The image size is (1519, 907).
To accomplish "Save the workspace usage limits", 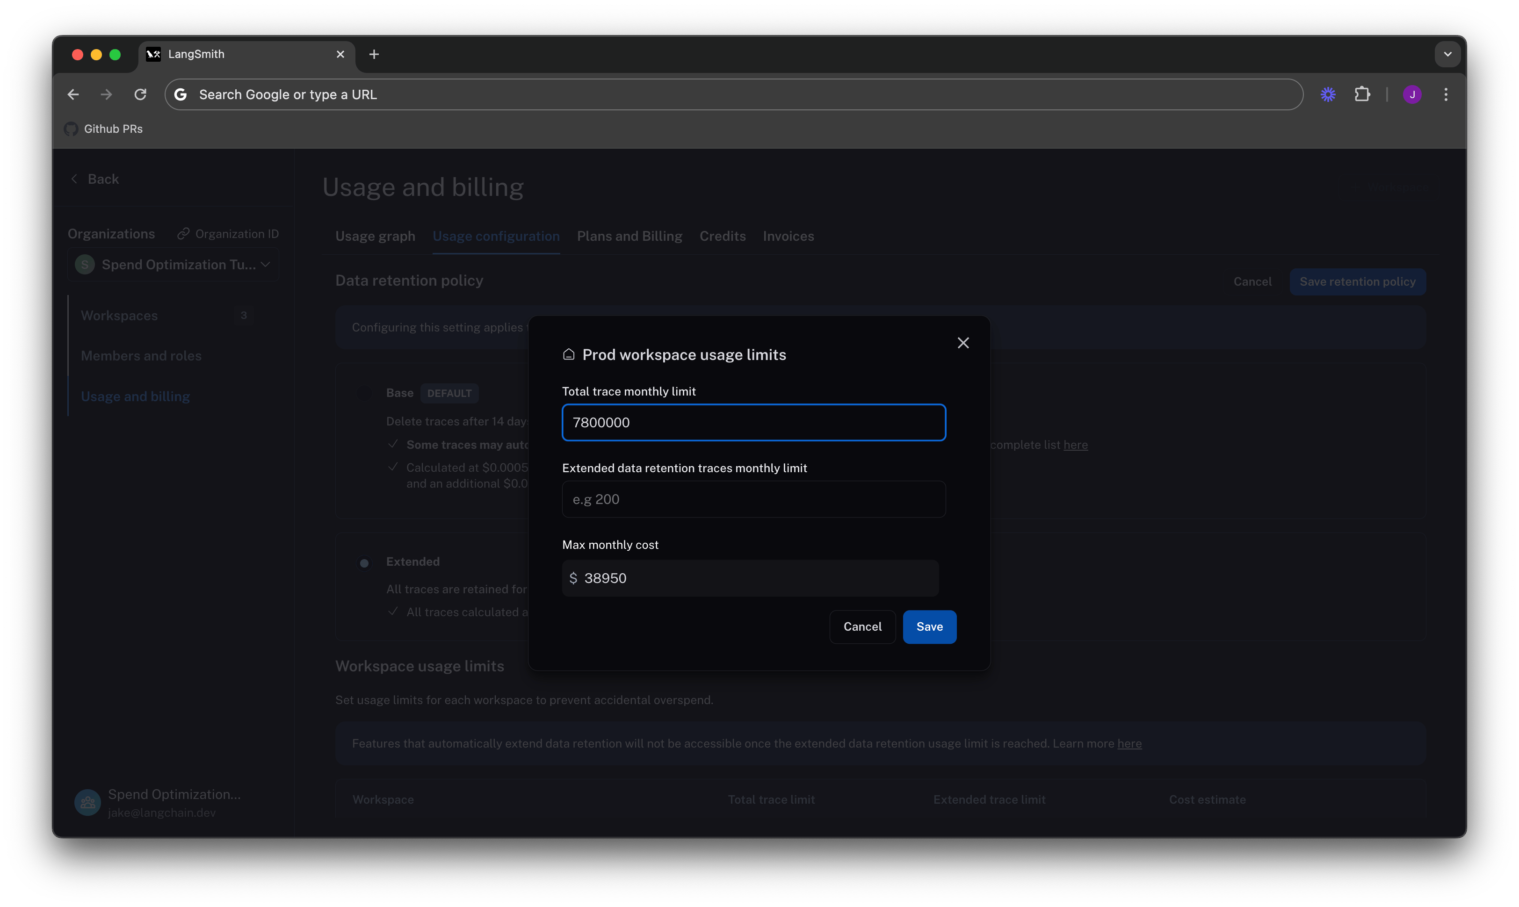I will (929, 626).
